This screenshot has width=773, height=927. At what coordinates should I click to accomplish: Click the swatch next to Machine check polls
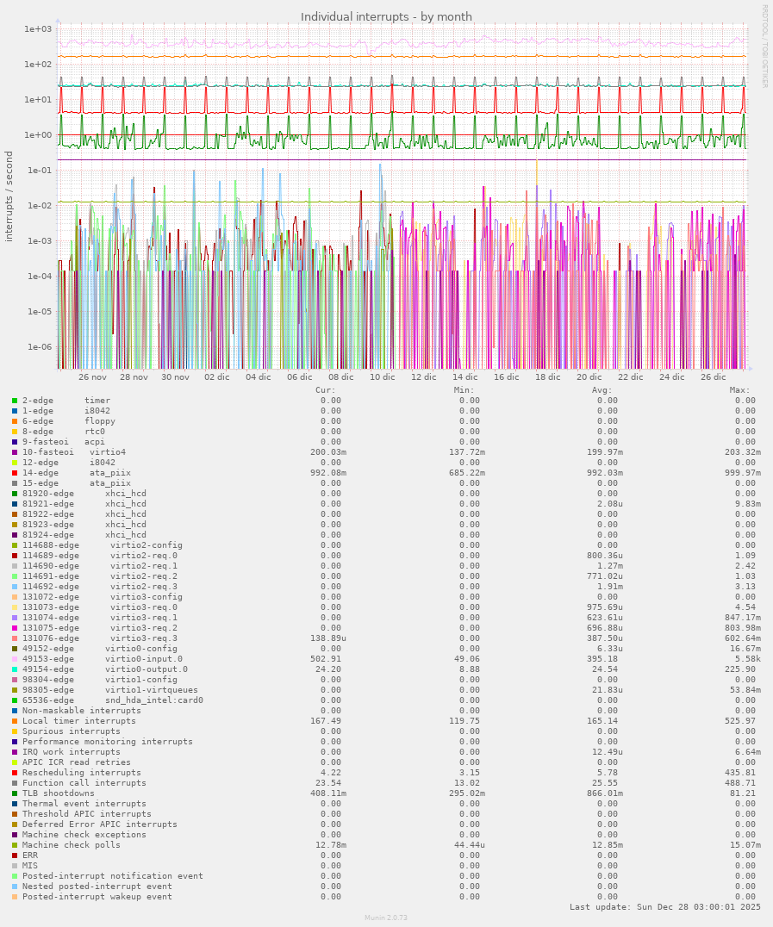tap(15, 845)
